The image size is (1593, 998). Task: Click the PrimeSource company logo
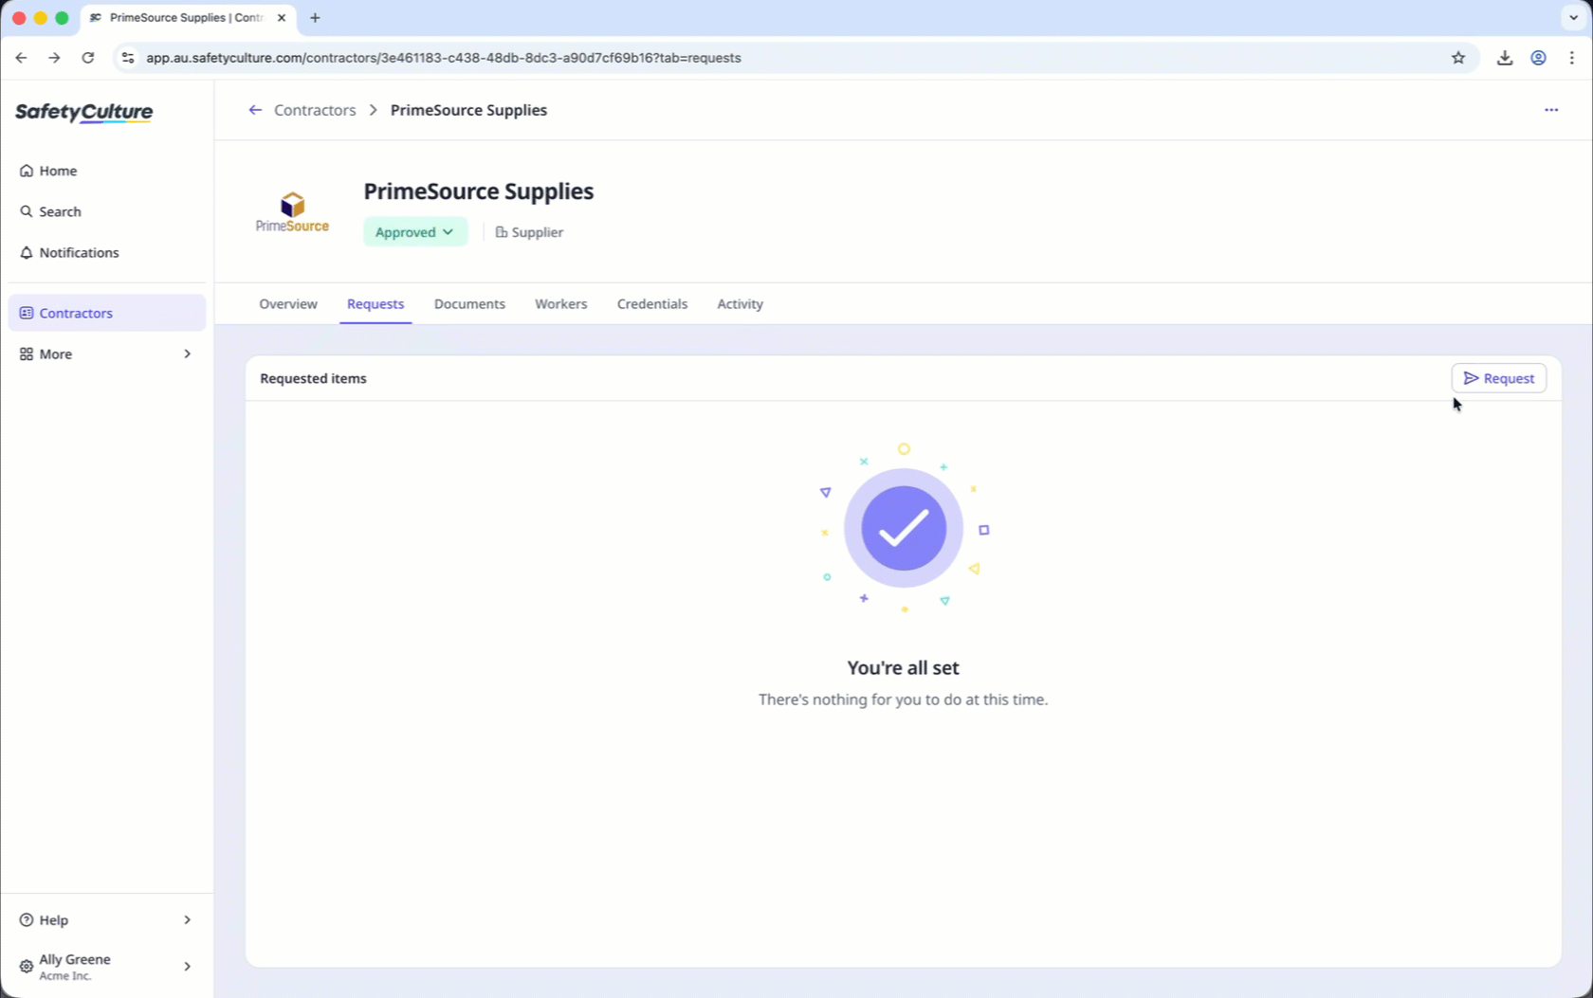click(x=292, y=212)
